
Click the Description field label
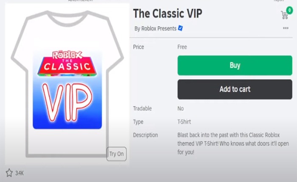(x=146, y=135)
